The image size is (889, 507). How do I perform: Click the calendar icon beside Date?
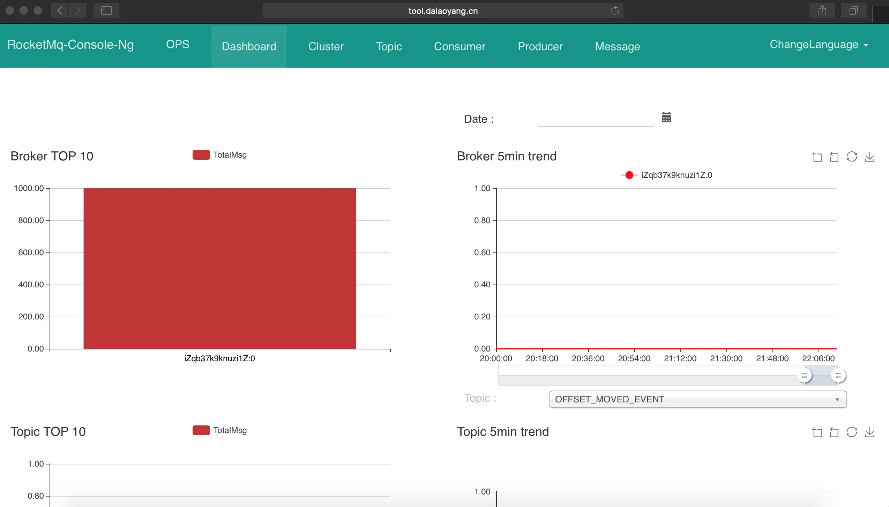666,117
